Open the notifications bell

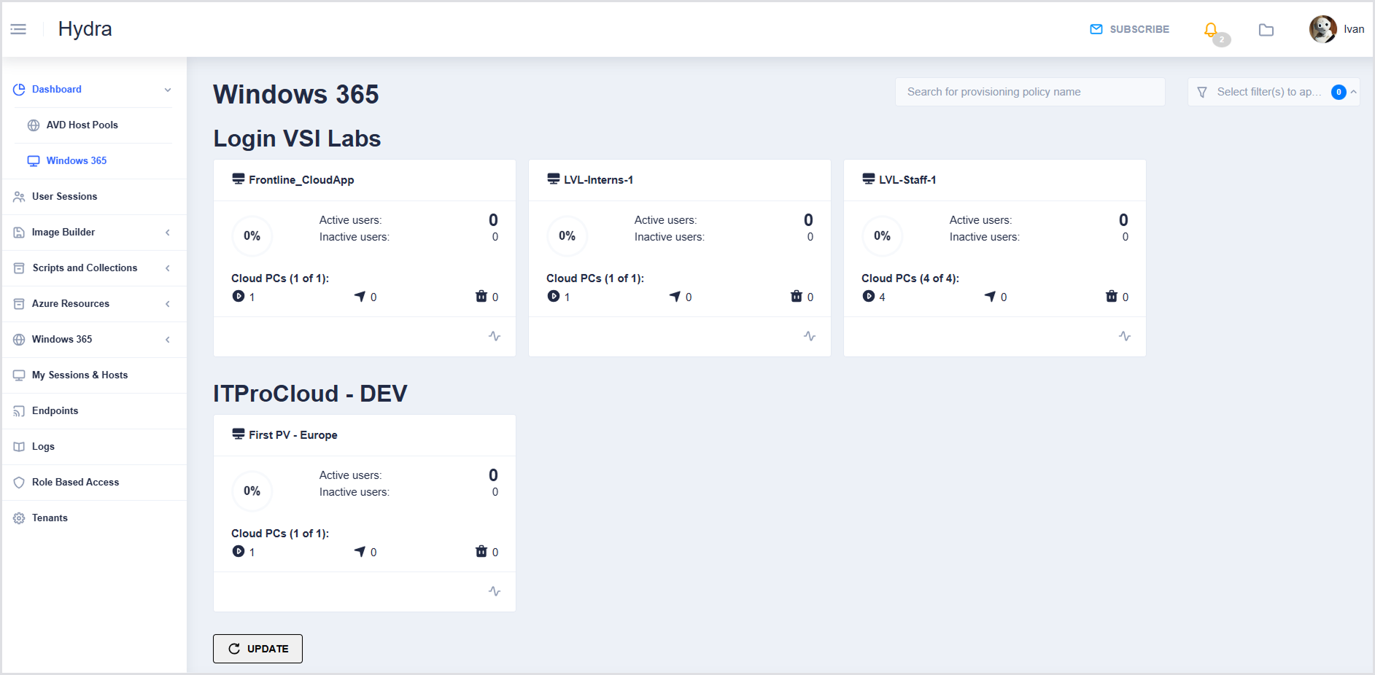[x=1211, y=30]
